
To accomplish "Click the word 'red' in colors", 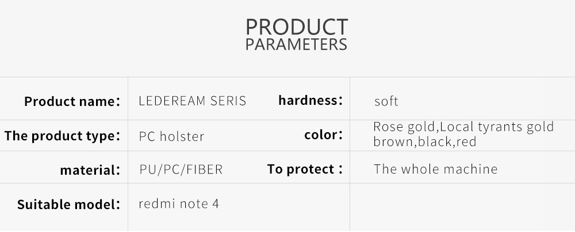I will click(466, 141).
